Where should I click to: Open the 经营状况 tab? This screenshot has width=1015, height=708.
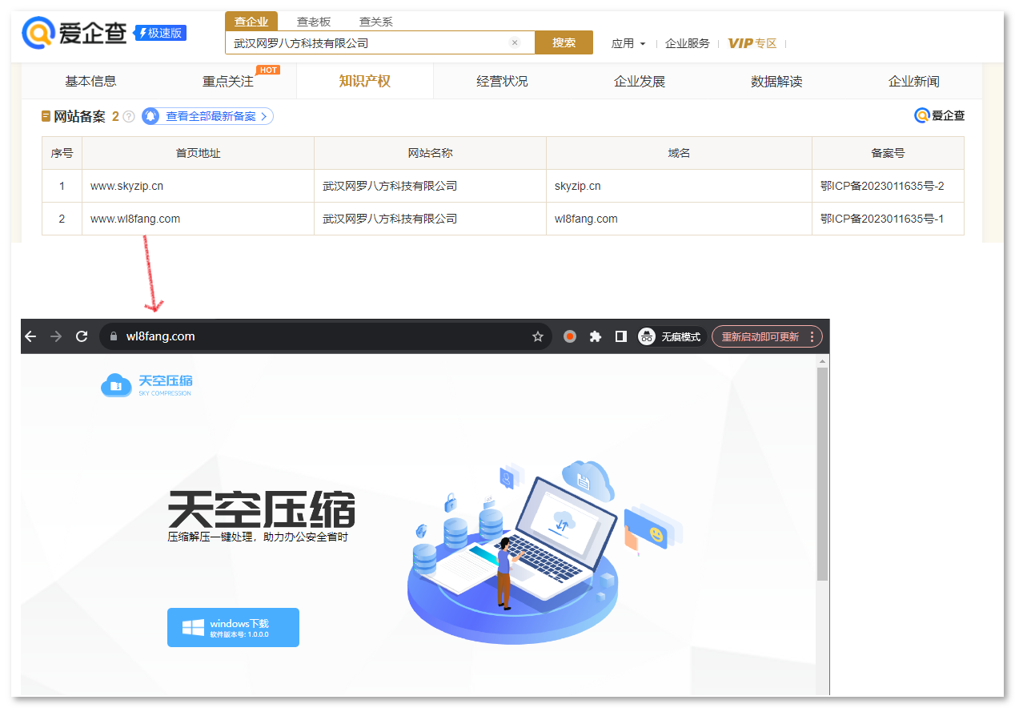502,81
